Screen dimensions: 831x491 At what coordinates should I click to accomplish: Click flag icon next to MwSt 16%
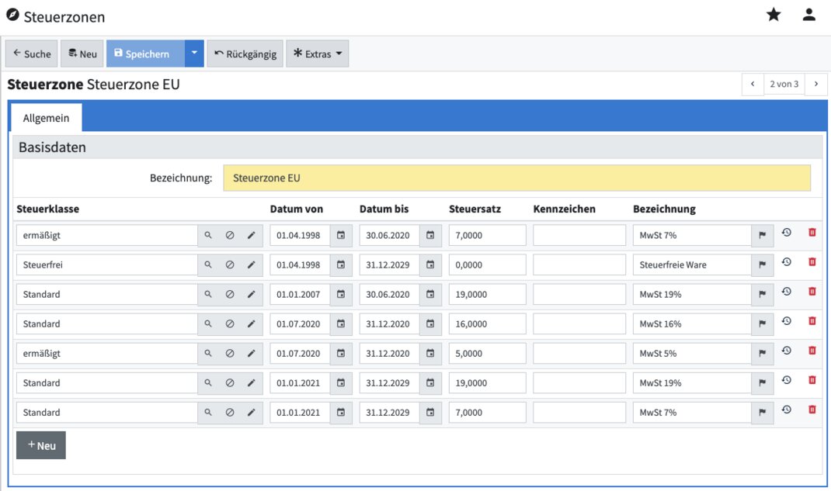click(762, 324)
